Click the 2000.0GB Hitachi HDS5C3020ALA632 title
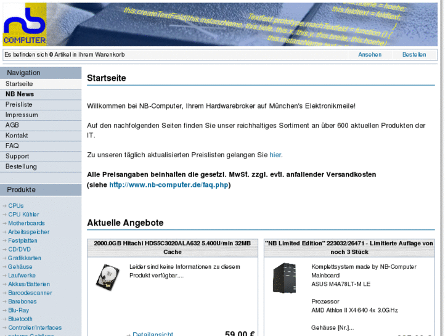 pyautogui.click(x=173, y=248)
